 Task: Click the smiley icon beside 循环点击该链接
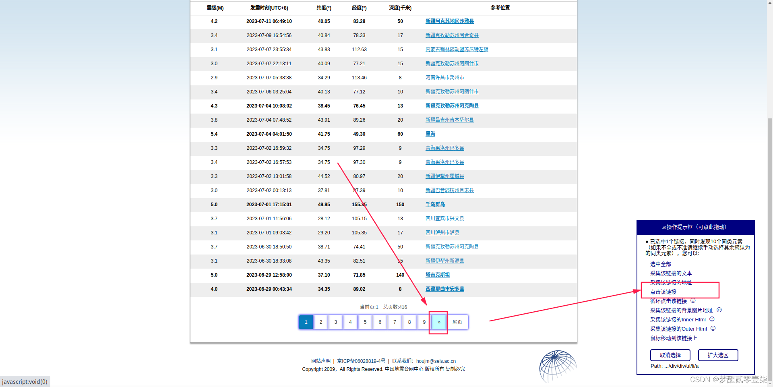pyautogui.click(x=693, y=300)
